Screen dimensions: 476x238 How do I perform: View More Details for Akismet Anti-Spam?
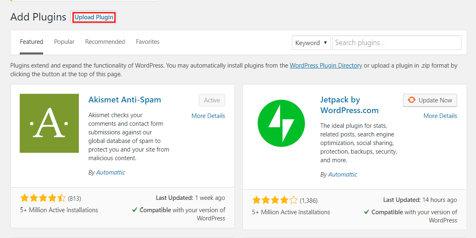click(x=208, y=116)
